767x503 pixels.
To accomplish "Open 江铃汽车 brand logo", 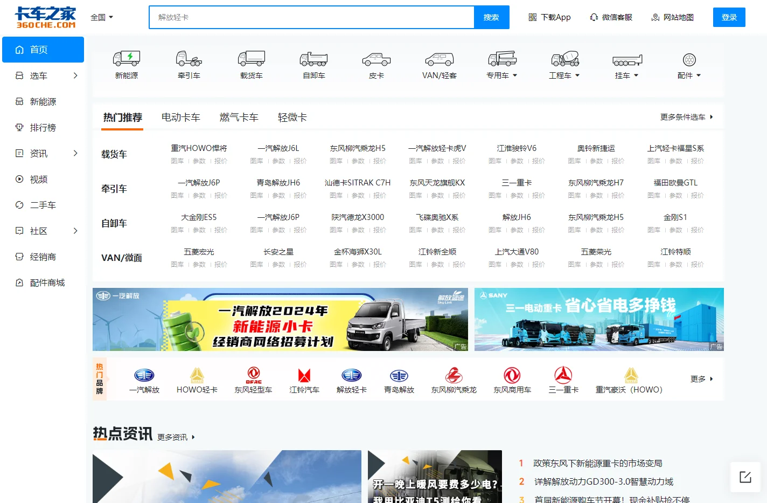I will point(304,375).
